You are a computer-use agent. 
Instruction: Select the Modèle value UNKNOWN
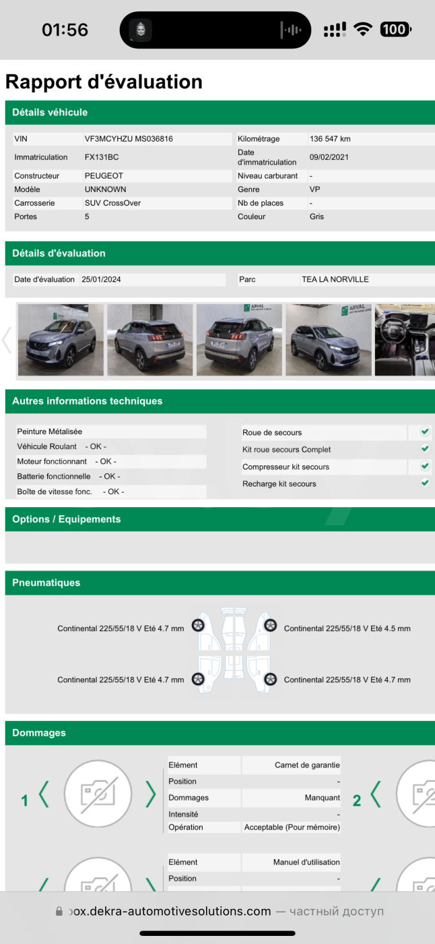[x=105, y=189]
